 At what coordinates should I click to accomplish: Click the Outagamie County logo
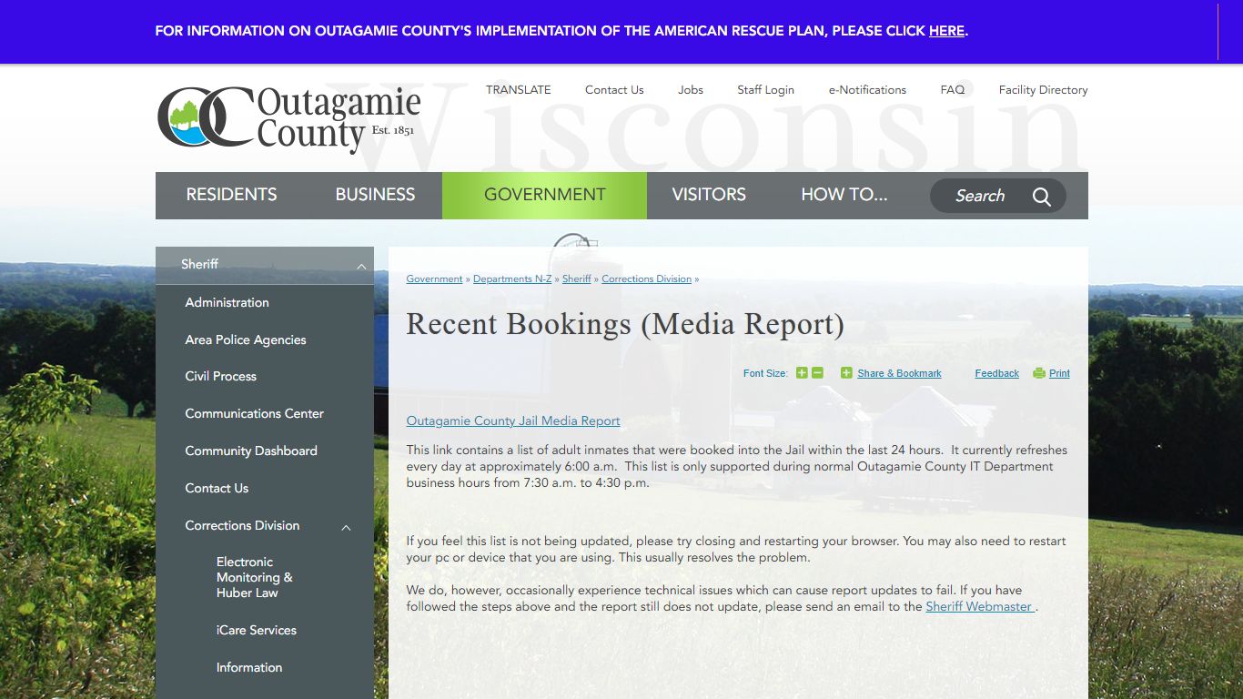[x=289, y=118]
